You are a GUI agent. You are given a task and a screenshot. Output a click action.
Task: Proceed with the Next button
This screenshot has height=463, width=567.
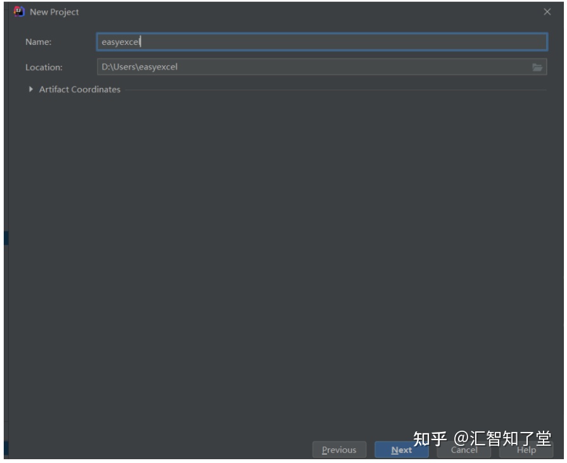(x=402, y=450)
